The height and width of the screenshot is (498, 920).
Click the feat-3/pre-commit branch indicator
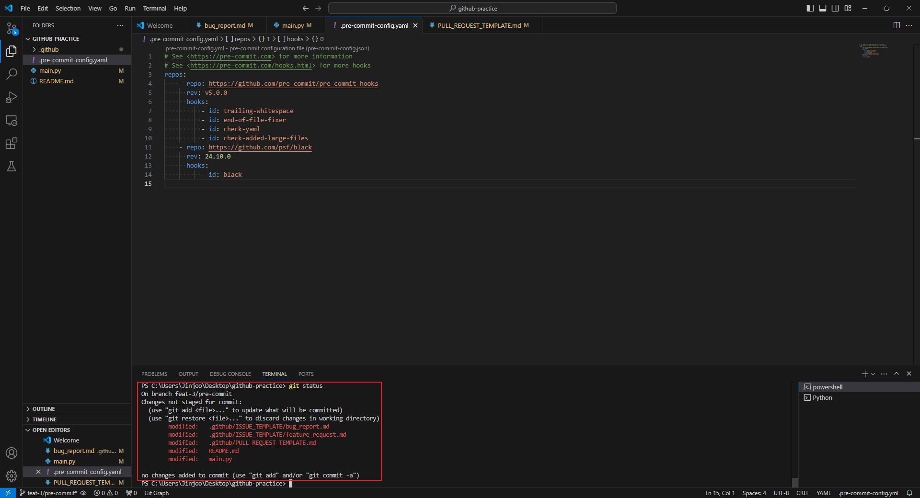(x=48, y=493)
